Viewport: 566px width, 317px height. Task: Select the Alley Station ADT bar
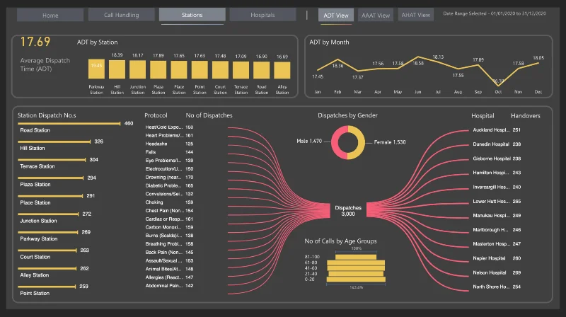282,70
